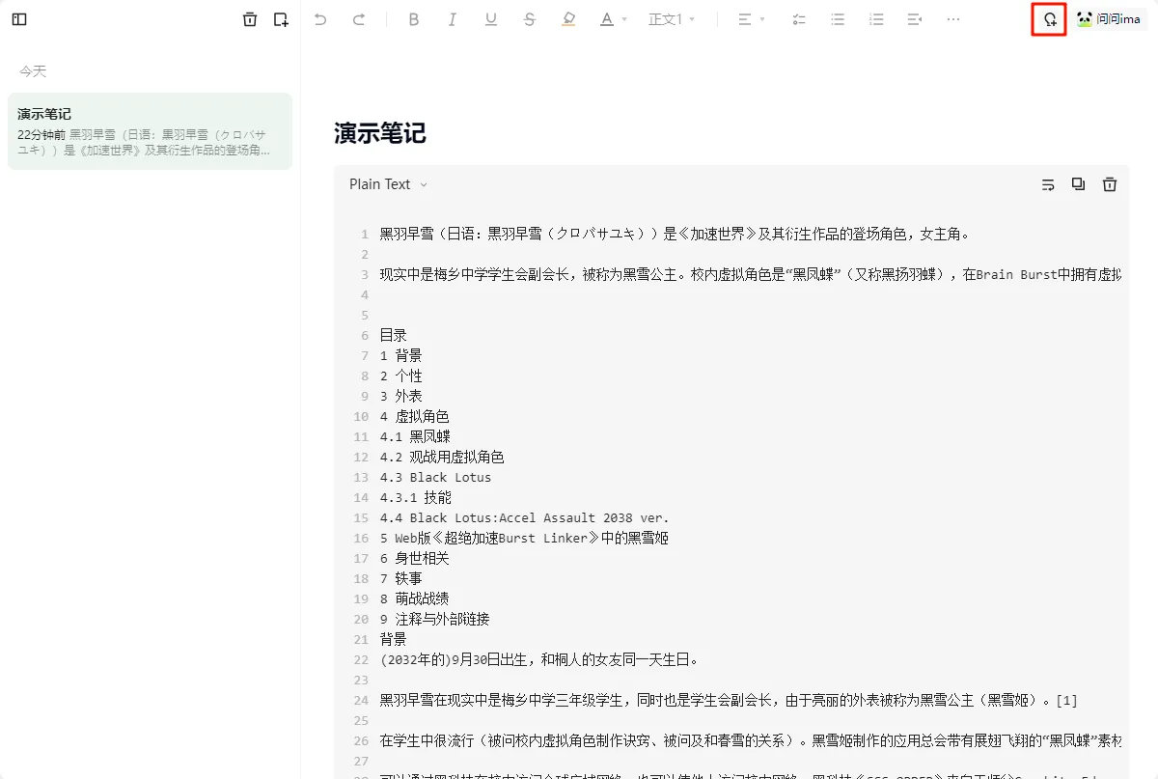This screenshot has height=779, width=1158.
Task: Expand the text alignment dropdown
Action: coord(762,19)
